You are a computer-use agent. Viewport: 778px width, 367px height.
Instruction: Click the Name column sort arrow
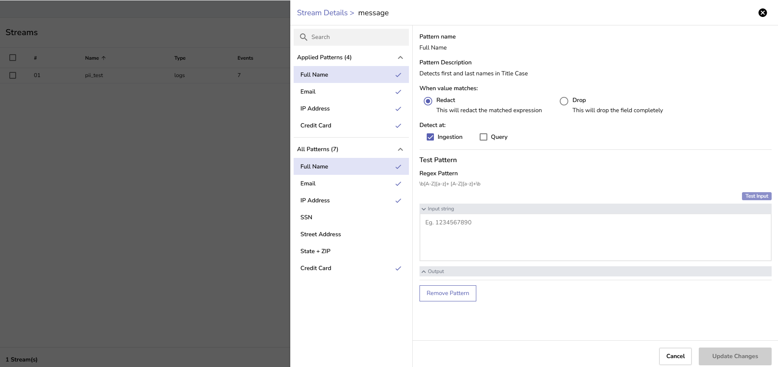pyautogui.click(x=104, y=58)
